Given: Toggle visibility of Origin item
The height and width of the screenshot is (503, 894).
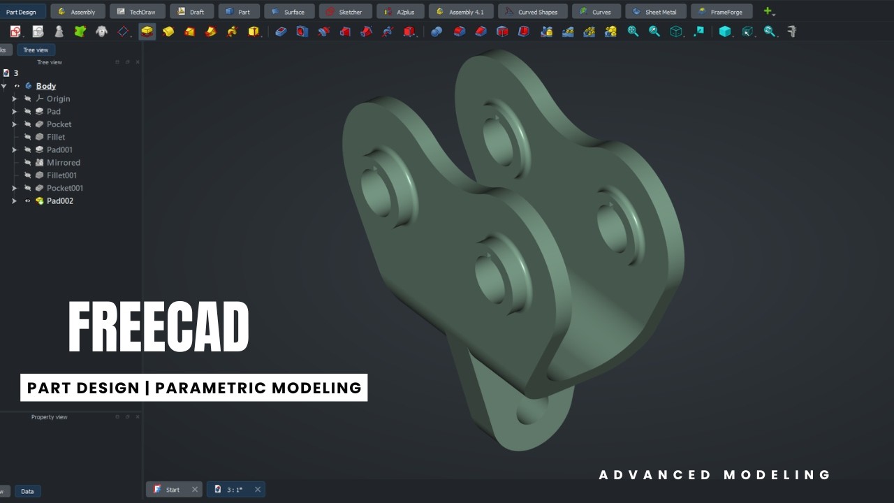Looking at the screenshot, I should coord(28,99).
